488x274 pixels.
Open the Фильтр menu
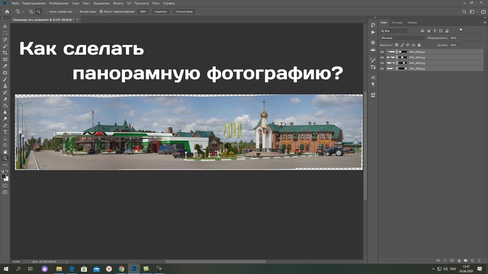click(118, 3)
